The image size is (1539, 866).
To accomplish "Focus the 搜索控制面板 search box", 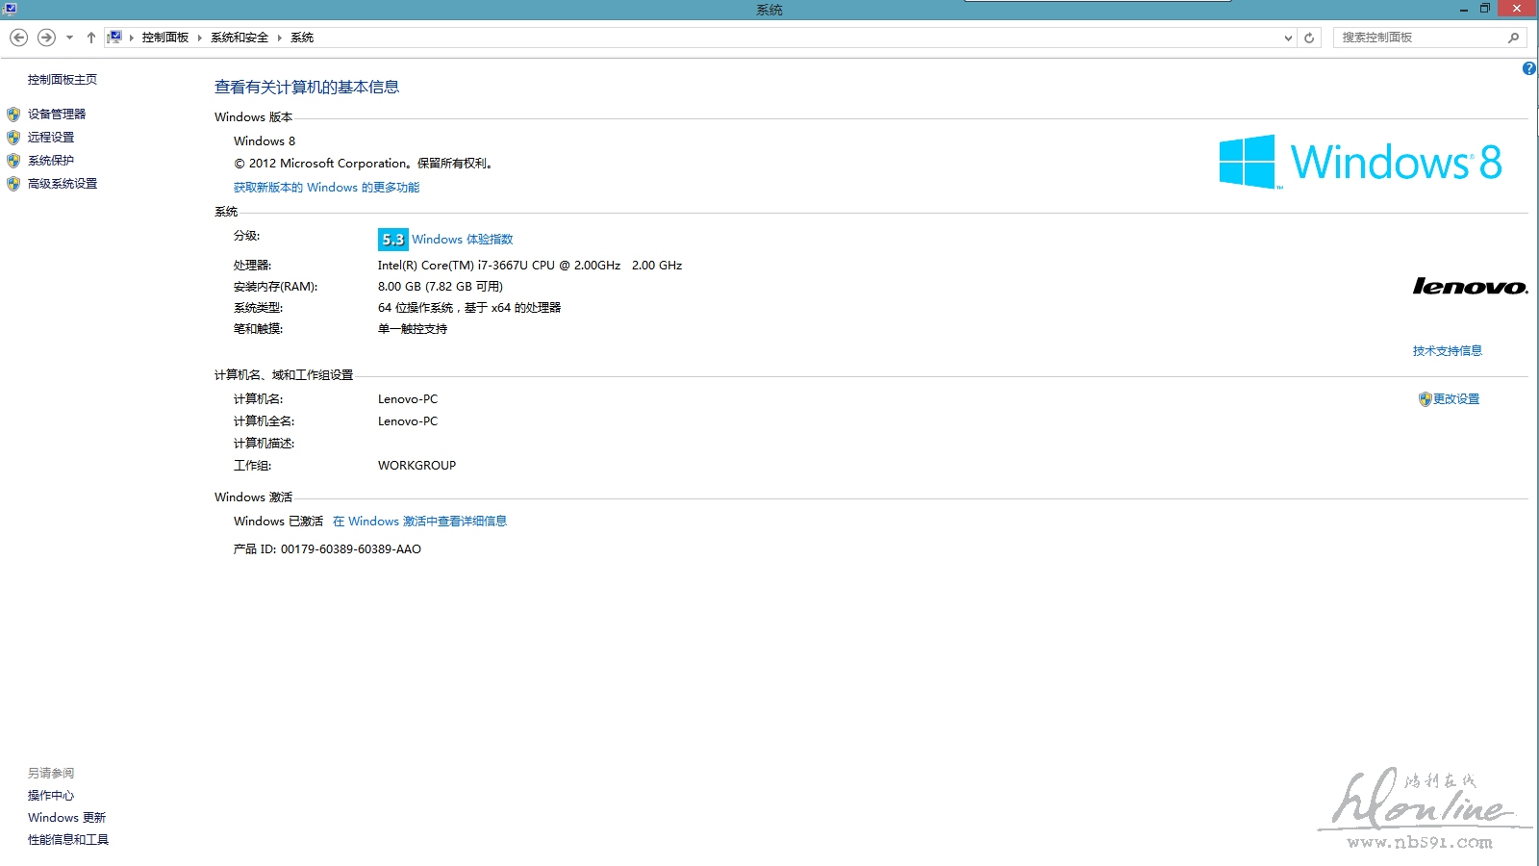I will coord(1419,38).
